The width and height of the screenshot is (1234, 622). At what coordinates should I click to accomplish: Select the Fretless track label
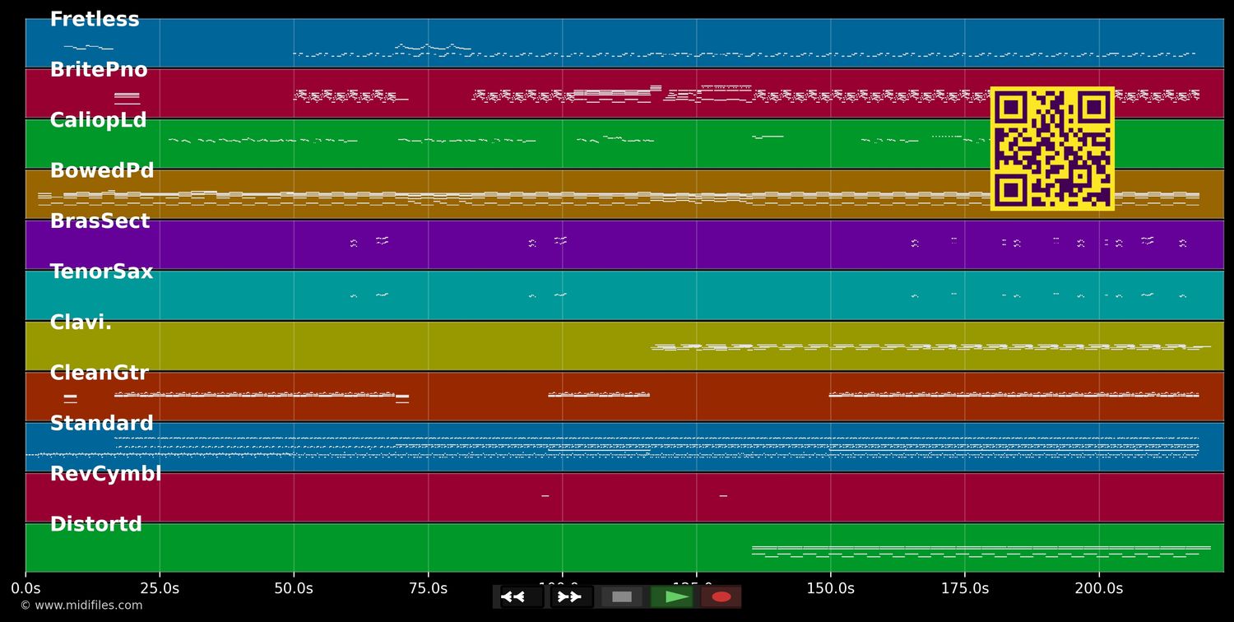coord(95,20)
